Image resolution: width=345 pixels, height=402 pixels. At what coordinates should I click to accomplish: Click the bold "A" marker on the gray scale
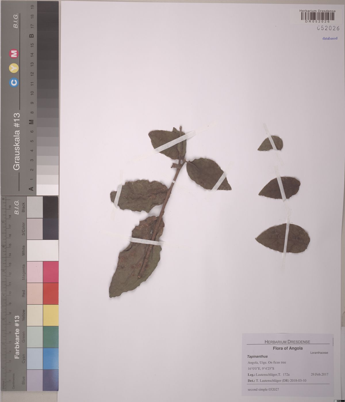(32, 189)
